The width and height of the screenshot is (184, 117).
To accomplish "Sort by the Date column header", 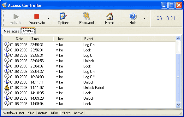I will tap(15, 39).
